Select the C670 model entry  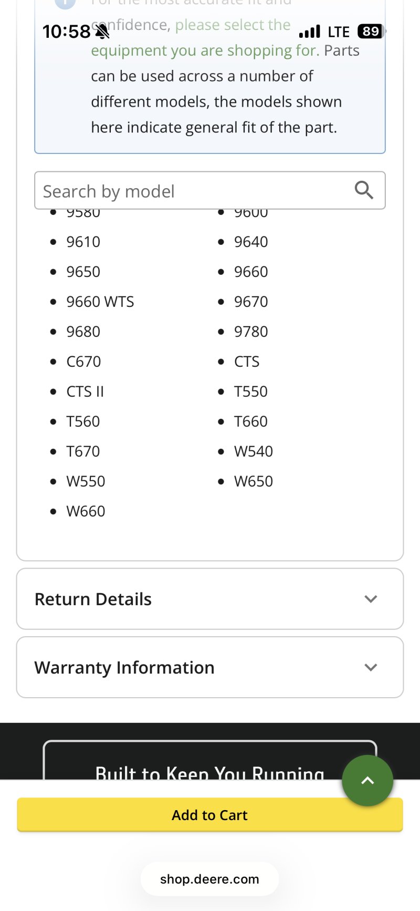(83, 361)
